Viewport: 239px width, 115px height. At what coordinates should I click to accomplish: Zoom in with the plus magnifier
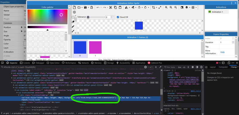tap(166, 7)
